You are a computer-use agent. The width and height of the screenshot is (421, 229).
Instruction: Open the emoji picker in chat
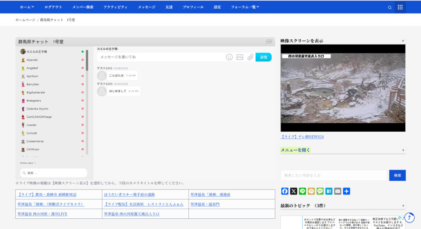[229, 57]
